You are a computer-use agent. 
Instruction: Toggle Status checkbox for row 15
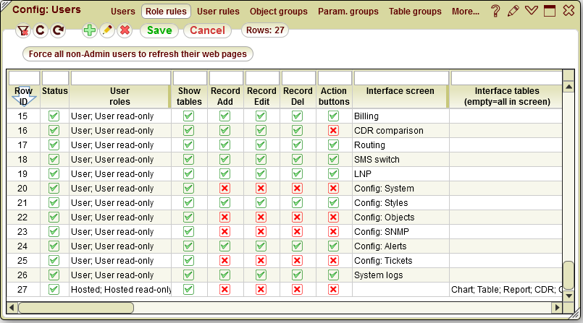click(x=54, y=116)
